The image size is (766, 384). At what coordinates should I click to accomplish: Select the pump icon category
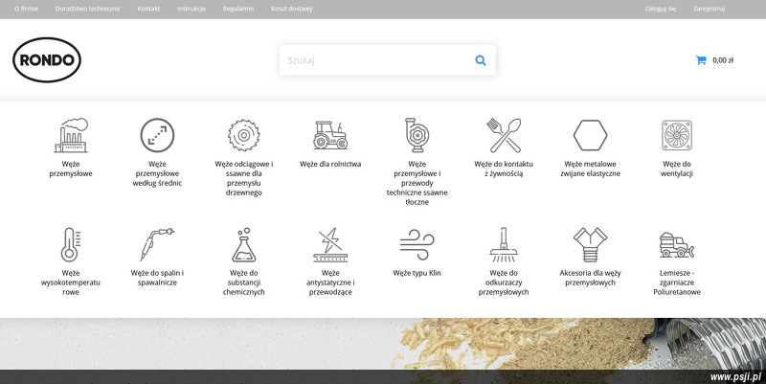click(x=417, y=135)
